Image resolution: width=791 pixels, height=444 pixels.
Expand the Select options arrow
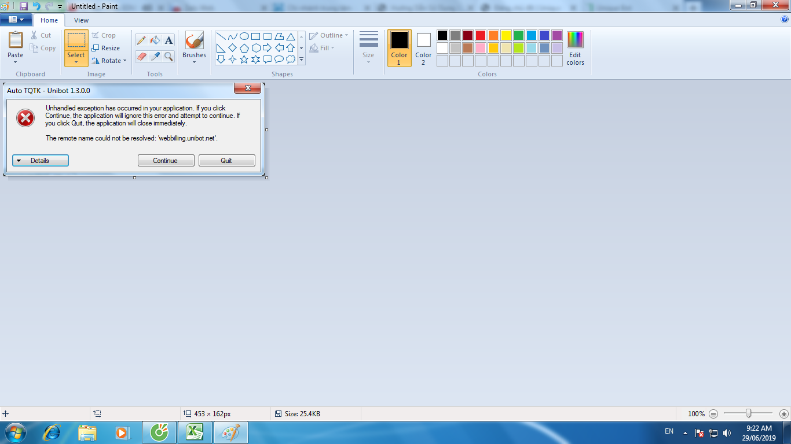tap(76, 62)
